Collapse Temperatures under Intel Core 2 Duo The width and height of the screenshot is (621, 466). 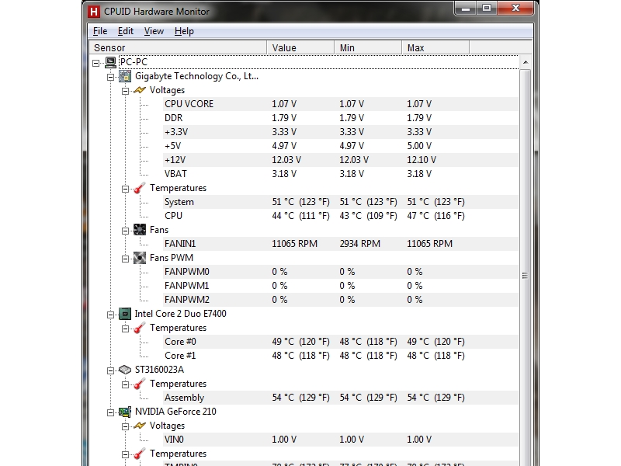[x=125, y=329]
